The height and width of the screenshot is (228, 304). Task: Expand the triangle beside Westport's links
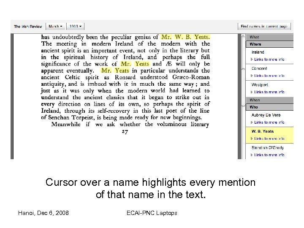pos(252,92)
